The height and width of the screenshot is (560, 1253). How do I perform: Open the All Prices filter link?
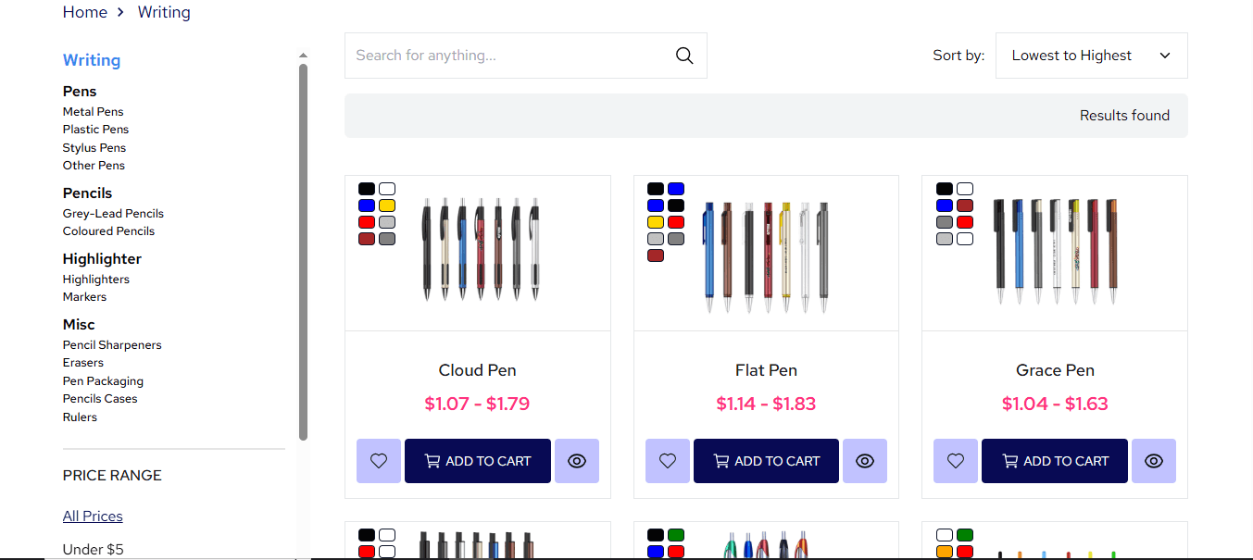pyautogui.click(x=93, y=516)
